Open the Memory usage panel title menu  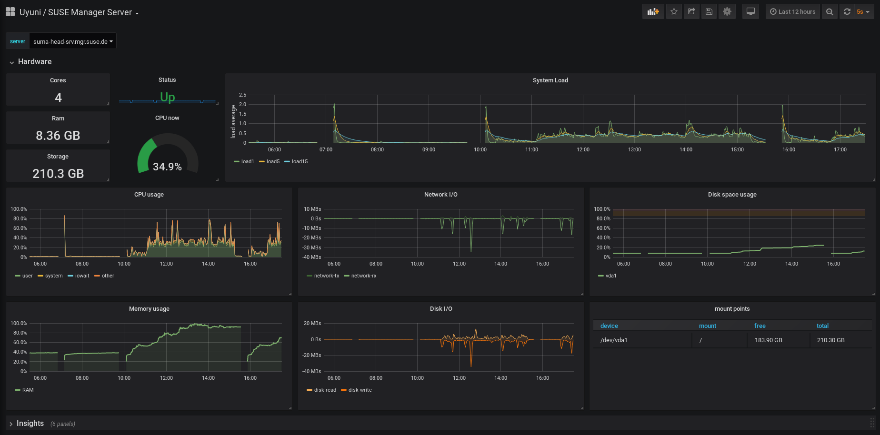click(149, 309)
